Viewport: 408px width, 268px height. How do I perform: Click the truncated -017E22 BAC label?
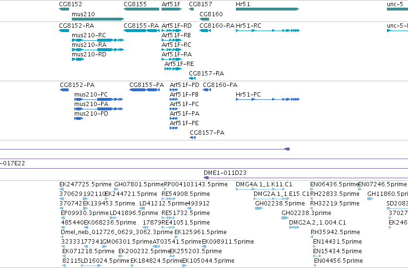click(12, 163)
